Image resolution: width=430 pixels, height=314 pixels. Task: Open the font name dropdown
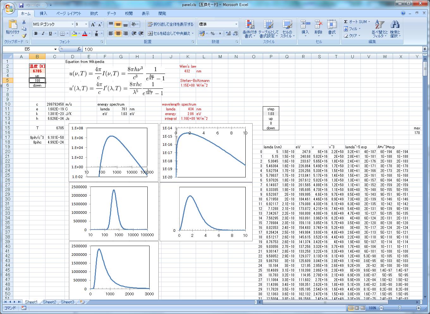tap(72, 24)
